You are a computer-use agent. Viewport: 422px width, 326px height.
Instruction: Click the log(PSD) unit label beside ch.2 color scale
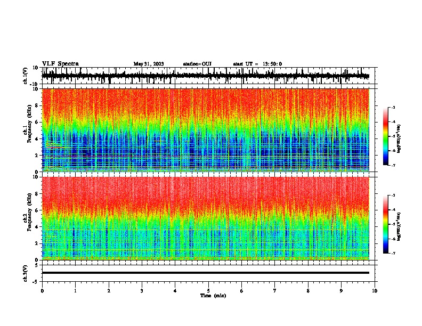point(399,226)
